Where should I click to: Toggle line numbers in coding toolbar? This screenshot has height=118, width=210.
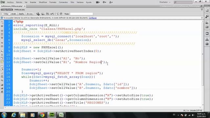point(2,51)
